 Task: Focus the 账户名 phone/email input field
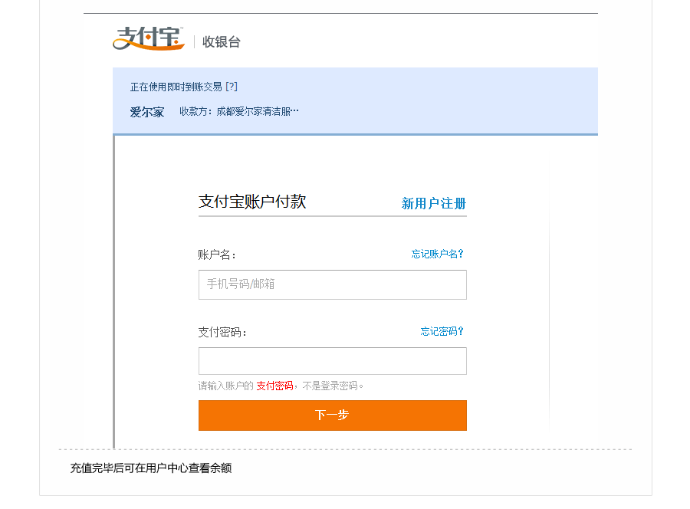pyautogui.click(x=332, y=284)
